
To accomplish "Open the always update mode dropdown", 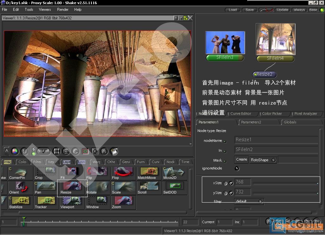I will coord(299,10).
